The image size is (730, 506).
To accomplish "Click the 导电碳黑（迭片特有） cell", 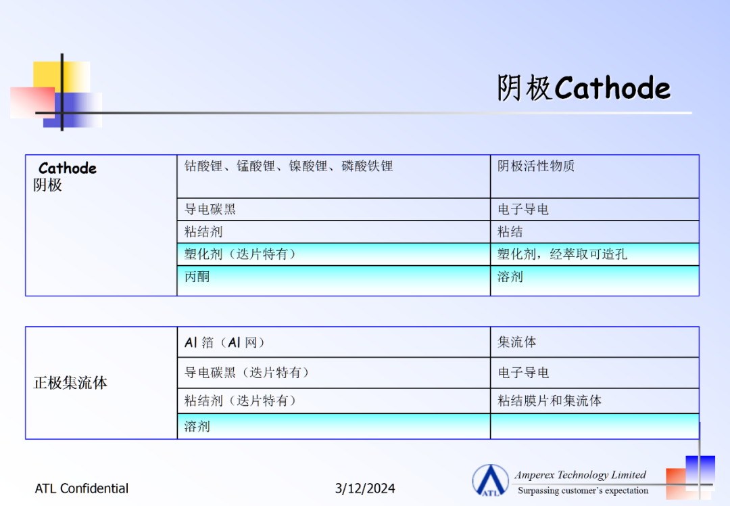I will click(x=333, y=373).
